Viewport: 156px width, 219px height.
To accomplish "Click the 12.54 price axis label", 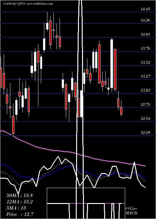I will pyautogui.click(x=145, y=119).
